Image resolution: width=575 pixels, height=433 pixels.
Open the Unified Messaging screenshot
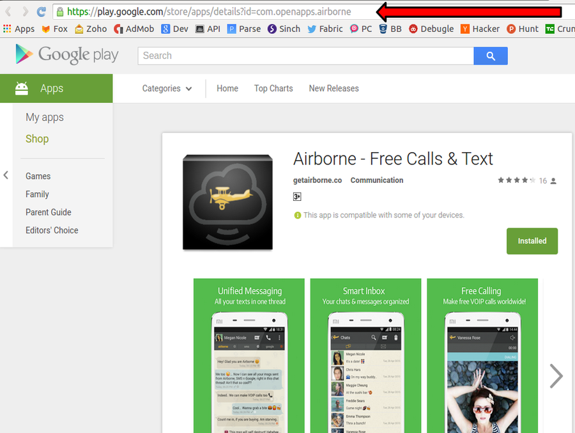coord(249,356)
